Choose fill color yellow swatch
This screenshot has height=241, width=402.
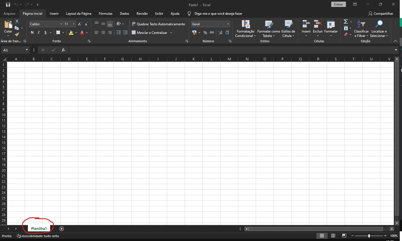71,32
